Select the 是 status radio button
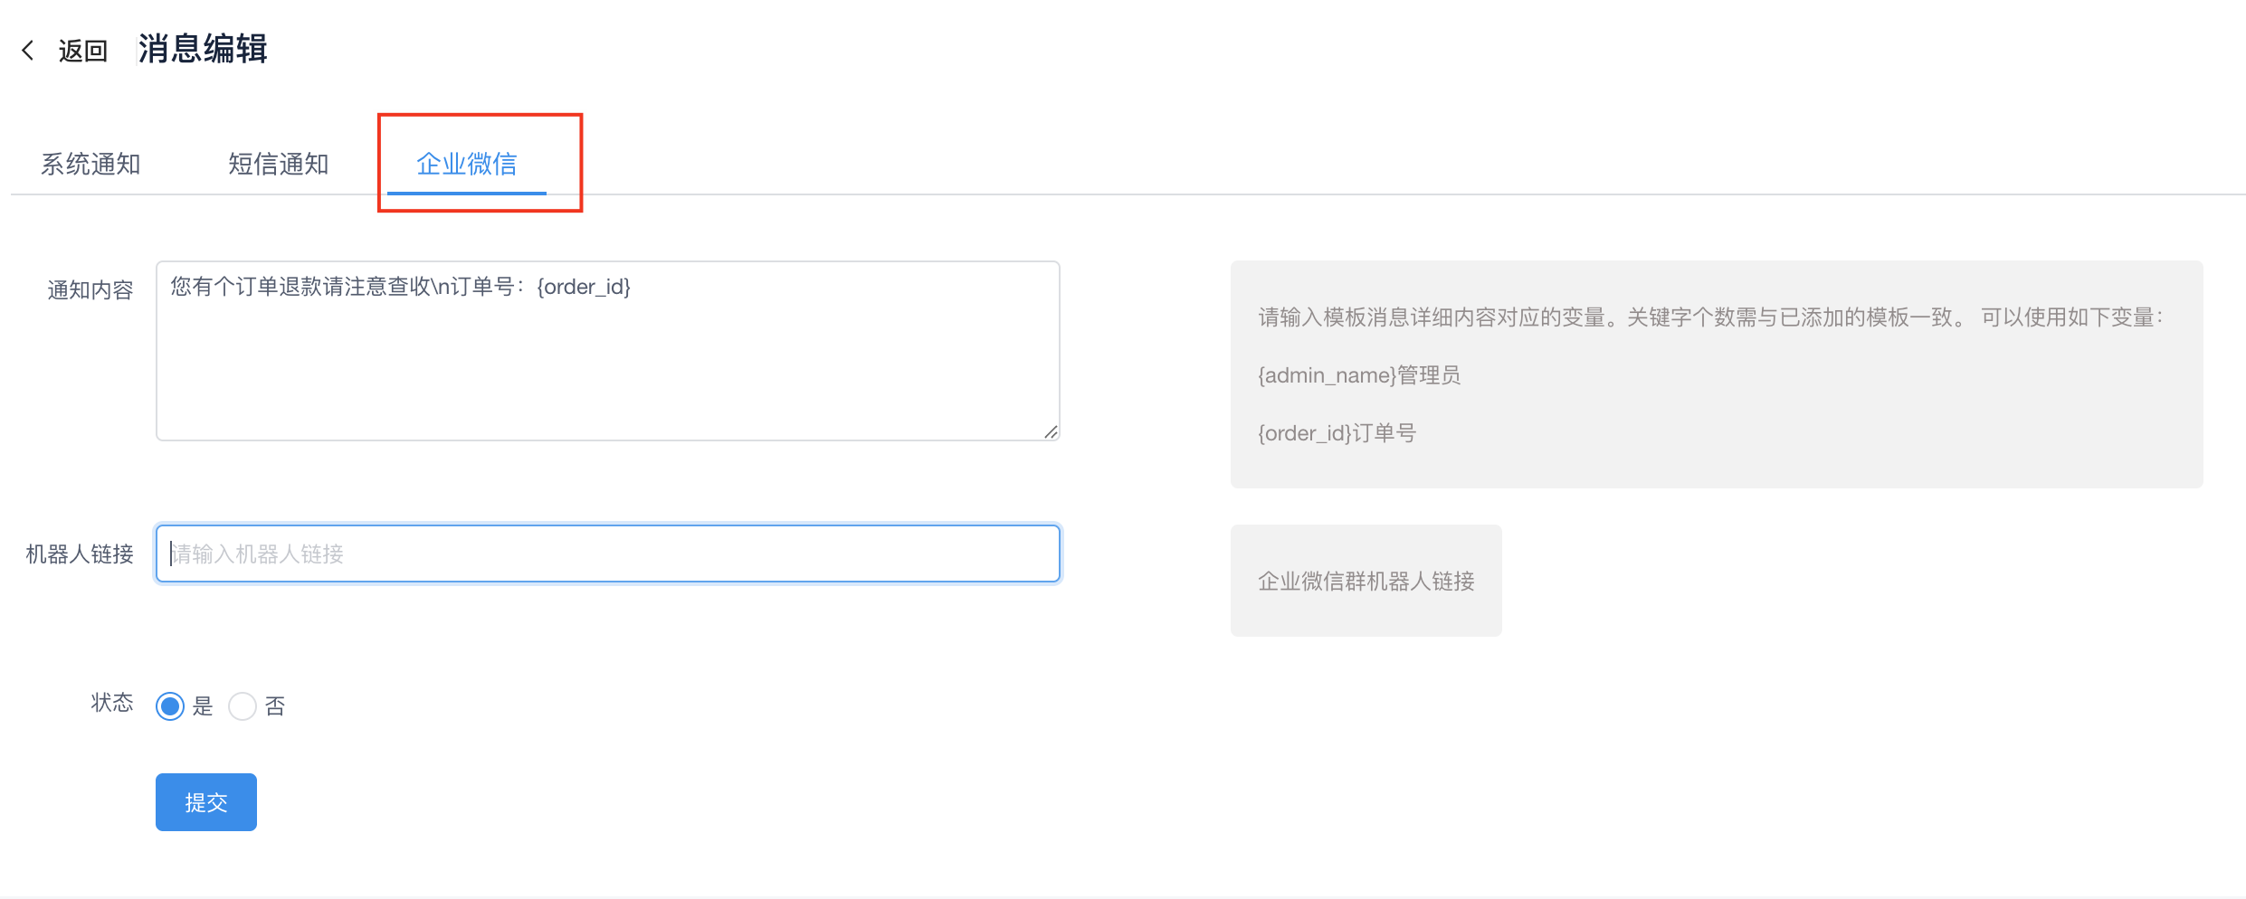The height and width of the screenshot is (899, 2246). tap(170, 706)
